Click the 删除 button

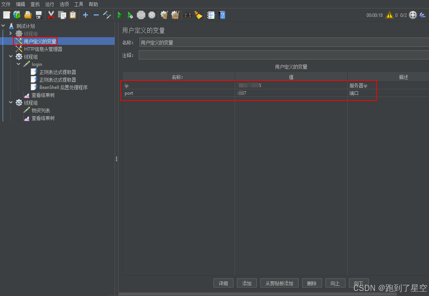(312, 283)
